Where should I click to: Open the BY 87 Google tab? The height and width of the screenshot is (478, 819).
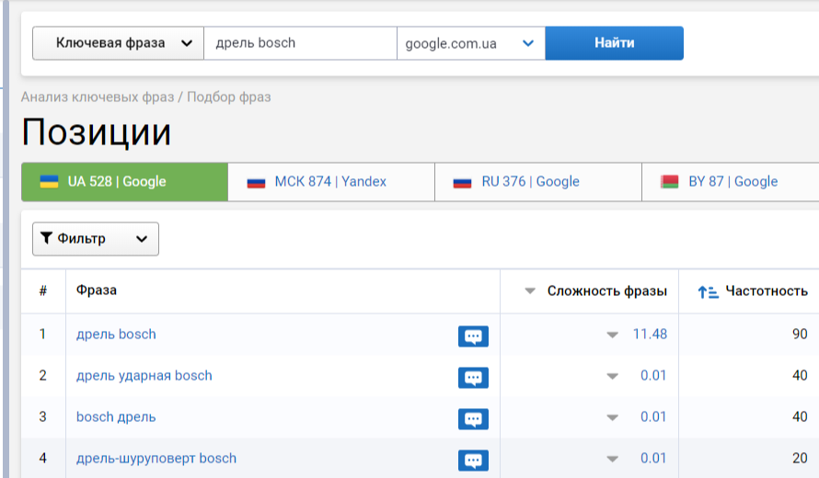(732, 182)
